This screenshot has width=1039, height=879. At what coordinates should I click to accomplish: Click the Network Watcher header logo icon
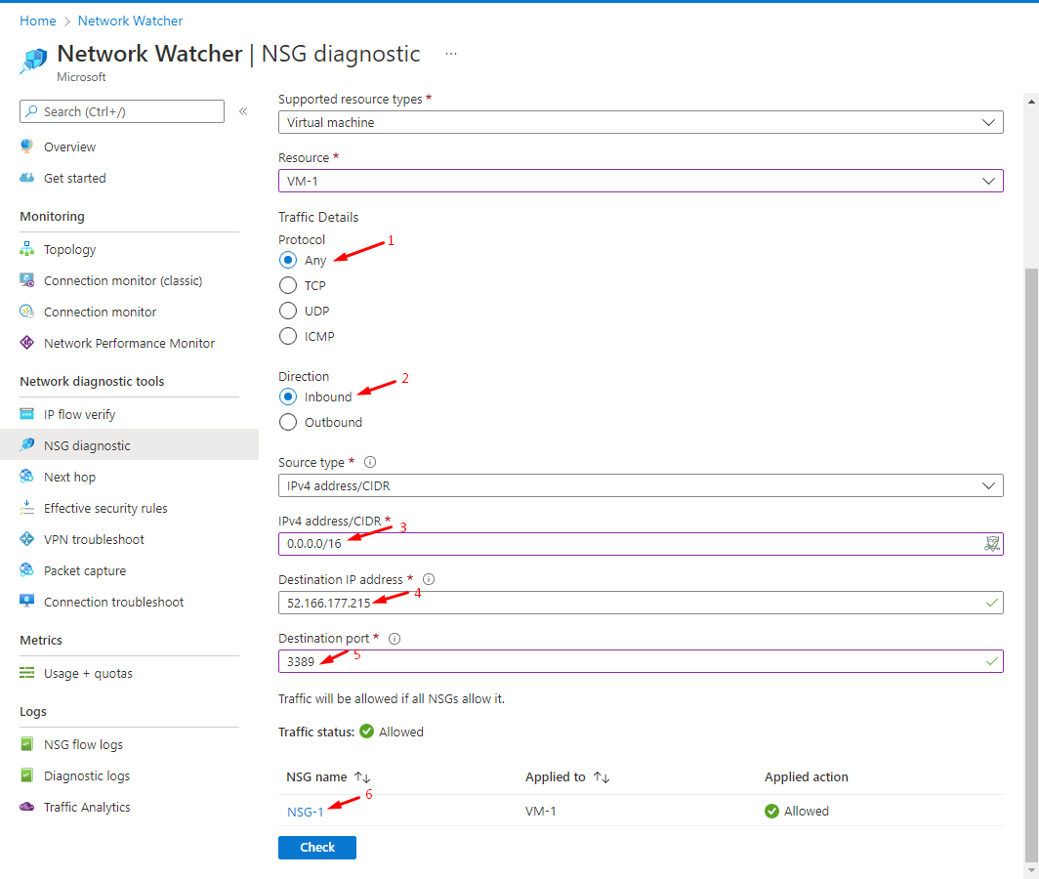point(33,61)
